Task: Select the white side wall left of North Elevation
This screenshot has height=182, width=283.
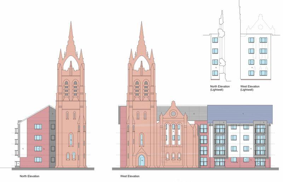Action: pyautogui.click(x=23, y=145)
